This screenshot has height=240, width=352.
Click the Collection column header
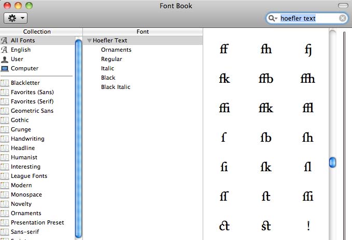coord(41,32)
